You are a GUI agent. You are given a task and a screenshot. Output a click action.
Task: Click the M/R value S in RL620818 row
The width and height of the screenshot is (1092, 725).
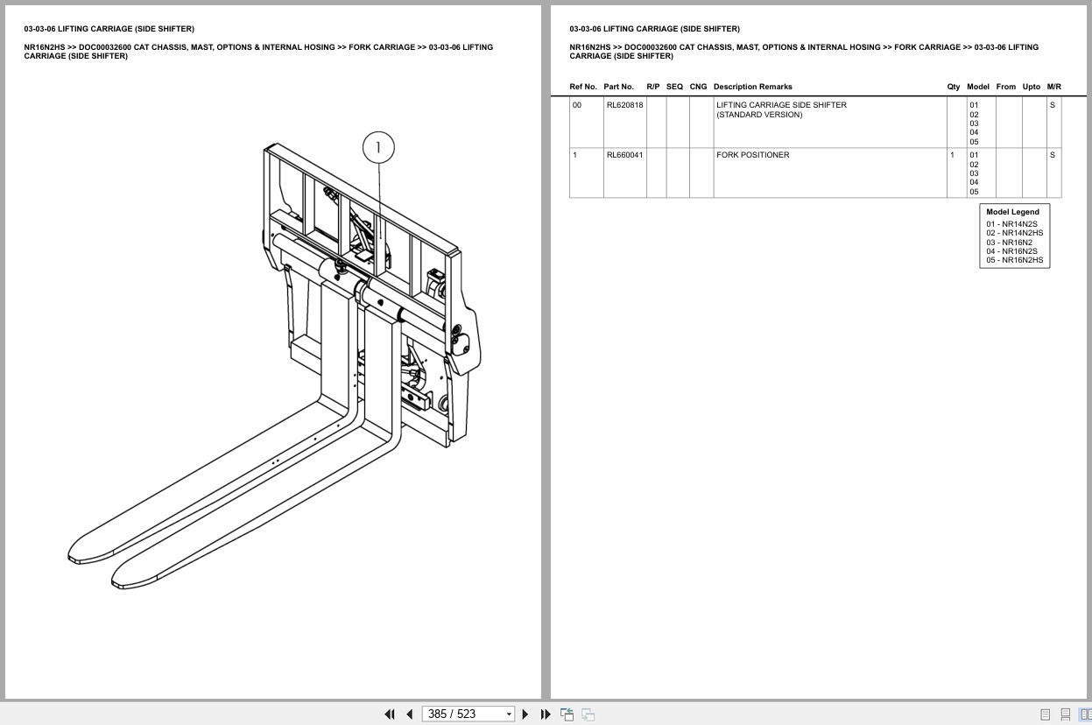pos(1053,105)
